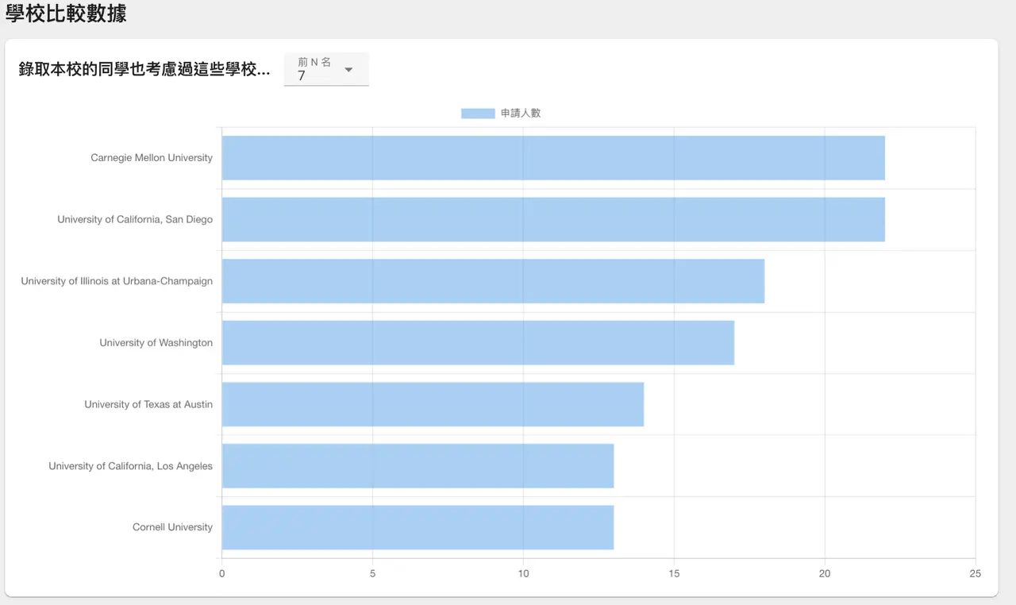Click the 錄取本校的同學也考慮過這些學校 card title
The width and height of the screenshot is (1016, 605).
coord(144,69)
